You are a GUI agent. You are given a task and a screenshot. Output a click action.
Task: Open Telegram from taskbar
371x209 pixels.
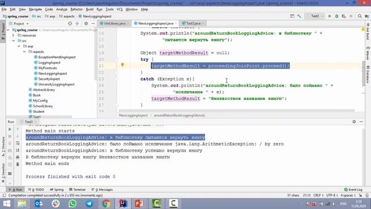click(89, 204)
